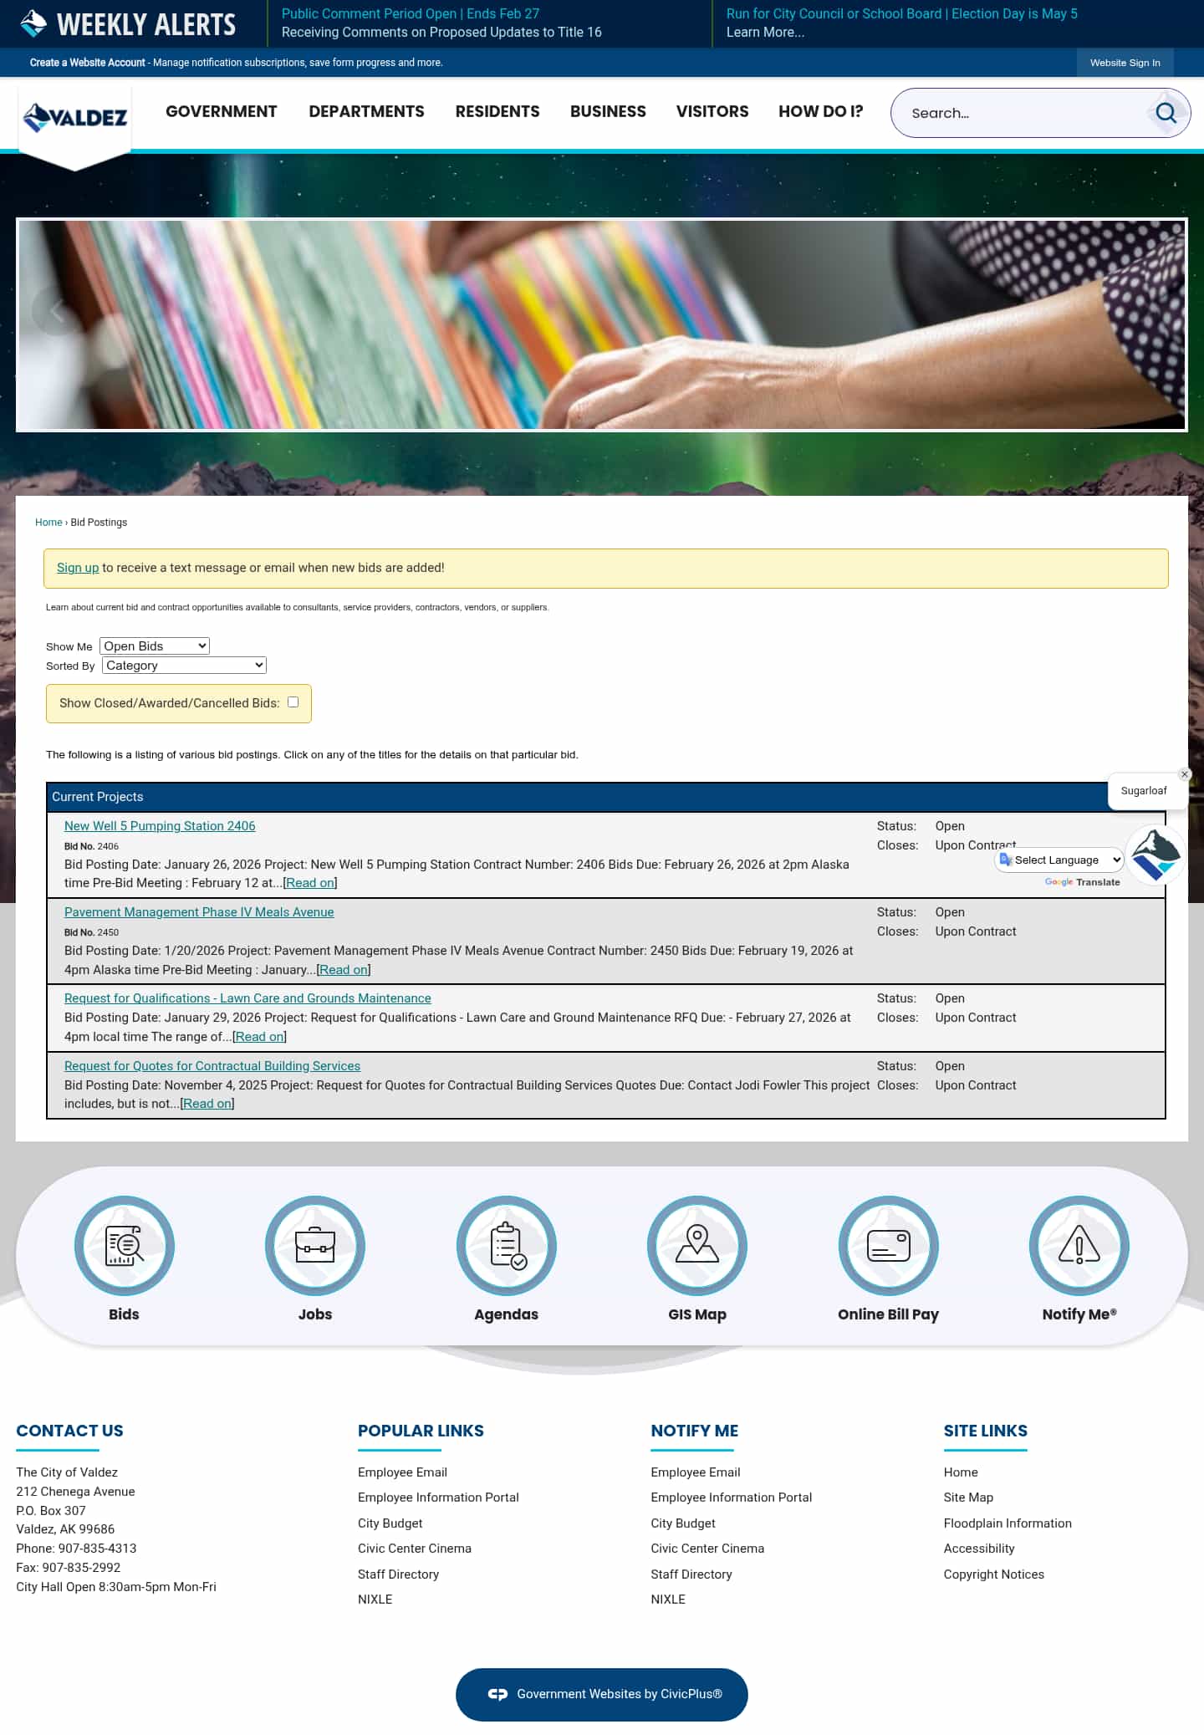This screenshot has height=1735, width=1204.
Task: Open the Jobs briefcase icon
Action: [x=315, y=1246]
